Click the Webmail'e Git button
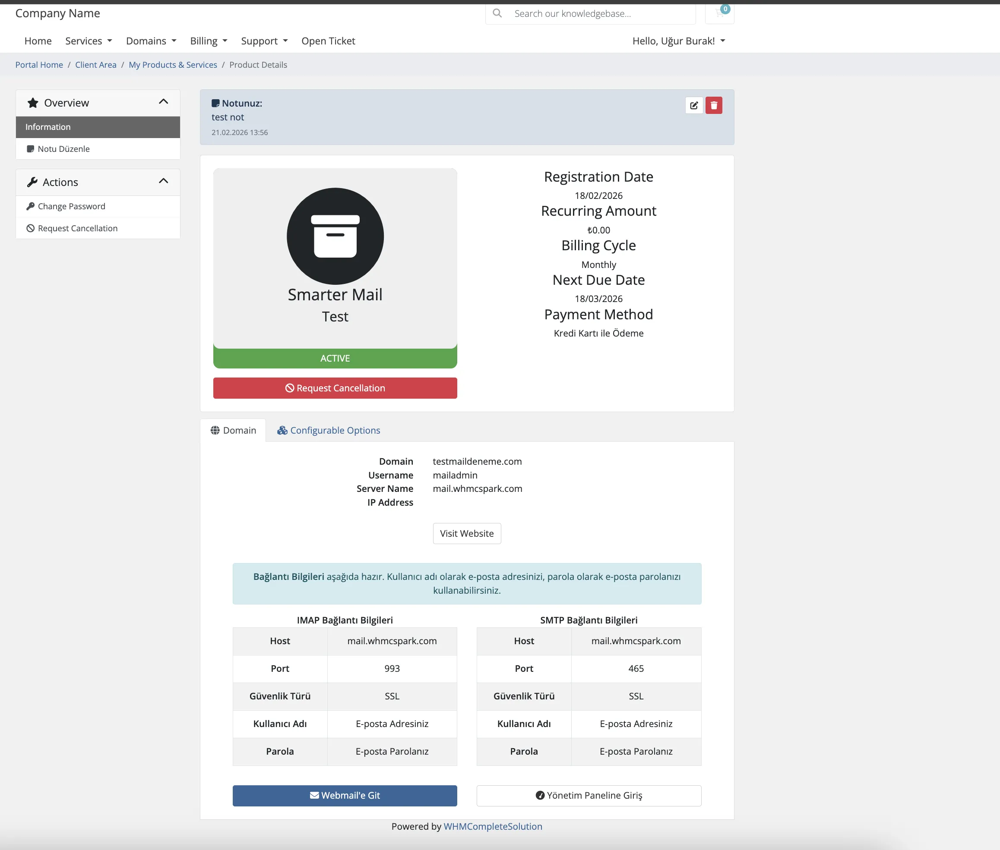This screenshot has height=850, width=1000. click(345, 796)
